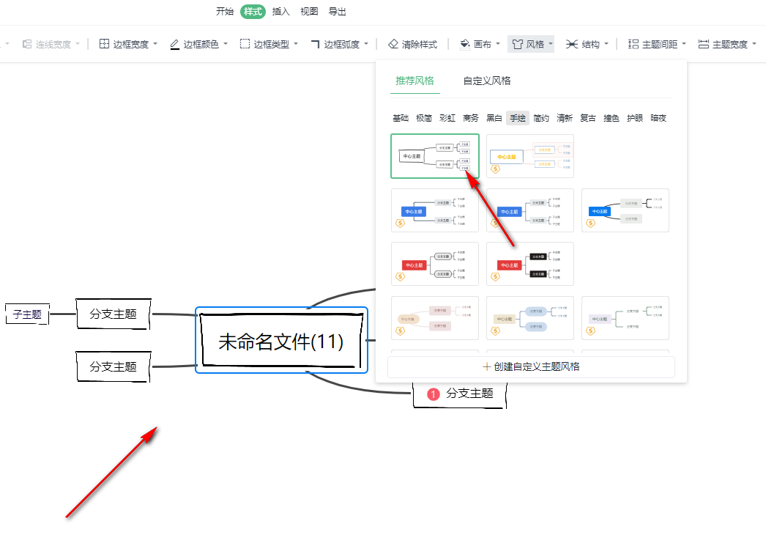Click the 连线宽度 icon
766x535 pixels.
[27, 44]
